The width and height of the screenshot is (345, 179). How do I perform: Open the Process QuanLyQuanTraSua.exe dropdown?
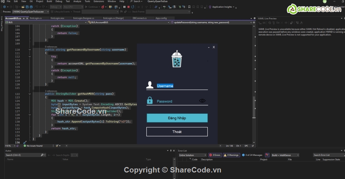pyautogui.click(x=32, y=12)
